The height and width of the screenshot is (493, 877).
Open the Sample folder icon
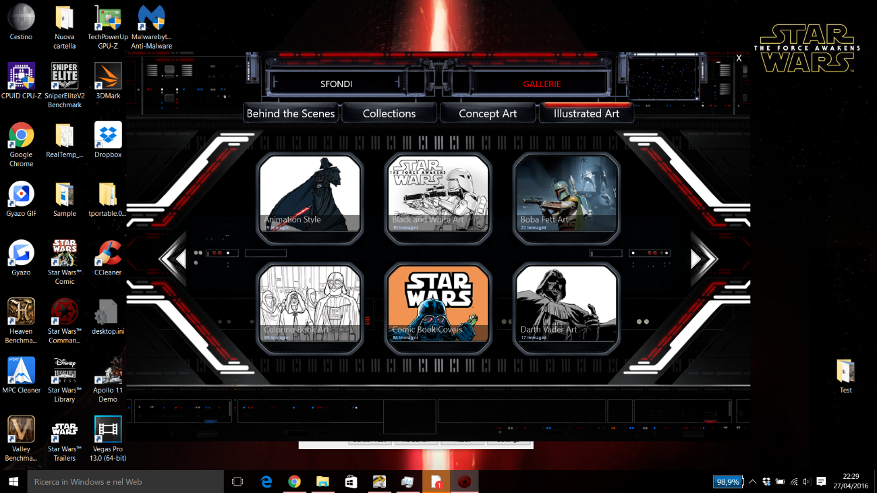65,199
